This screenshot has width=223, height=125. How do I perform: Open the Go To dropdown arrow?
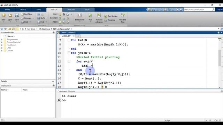tap(47, 18)
